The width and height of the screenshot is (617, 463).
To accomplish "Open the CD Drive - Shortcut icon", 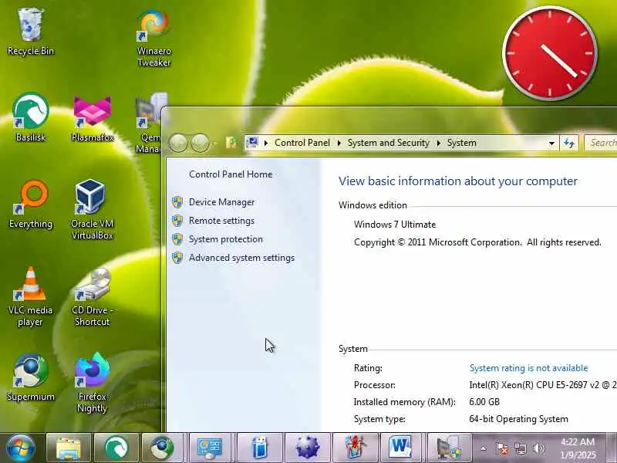I will pos(92,296).
